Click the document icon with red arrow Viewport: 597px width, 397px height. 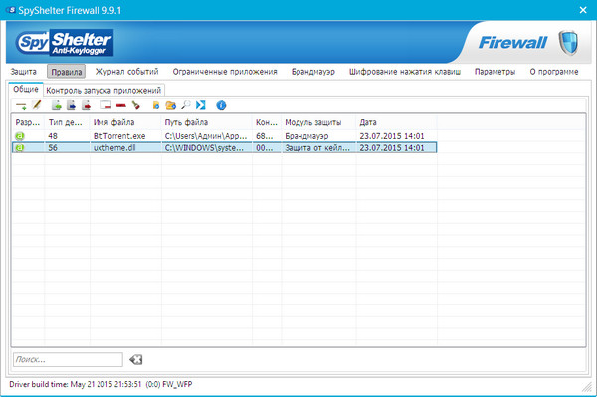[x=86, y=105]
